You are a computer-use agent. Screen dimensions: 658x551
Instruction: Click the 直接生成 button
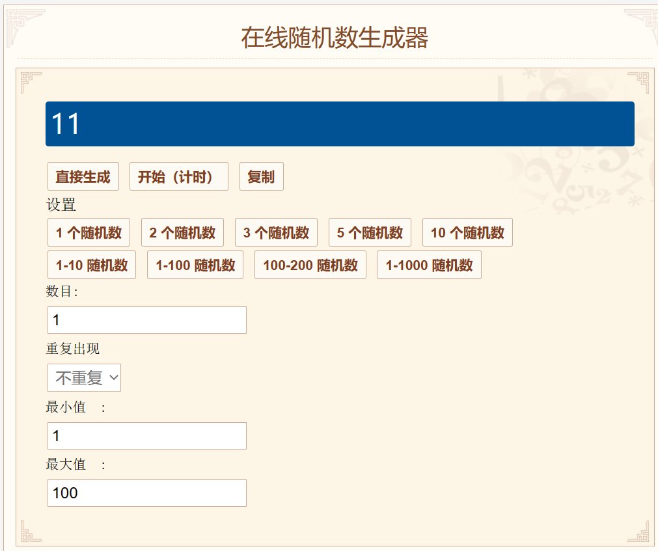tap(83, 176)
